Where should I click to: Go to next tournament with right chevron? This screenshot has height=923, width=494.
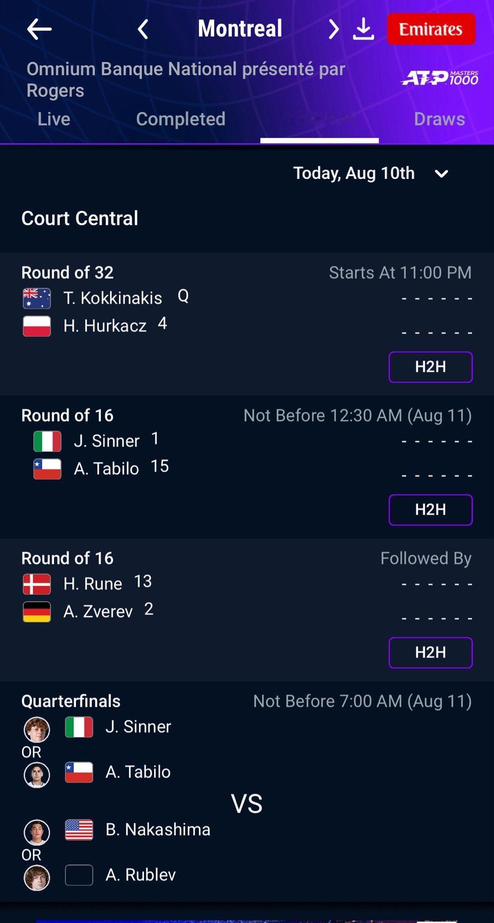(x=334, y=29)
